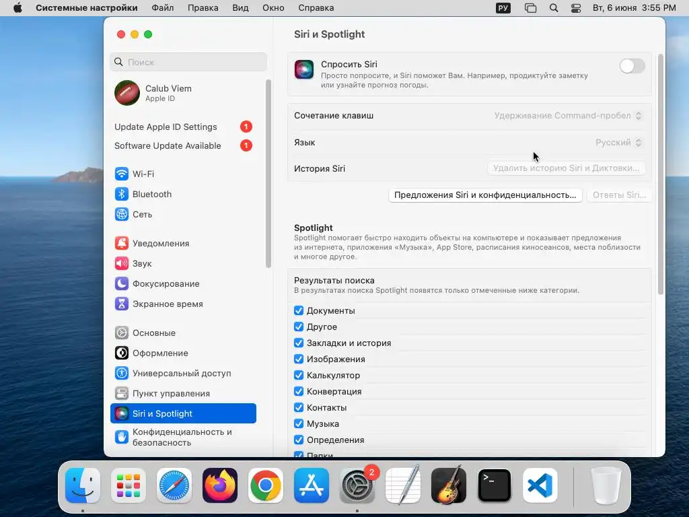Launch Firefox from the Dock
689x517 pixels.
tap(220, 485)
